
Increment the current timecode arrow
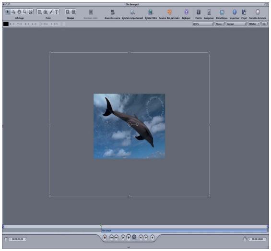coord(25,239)
